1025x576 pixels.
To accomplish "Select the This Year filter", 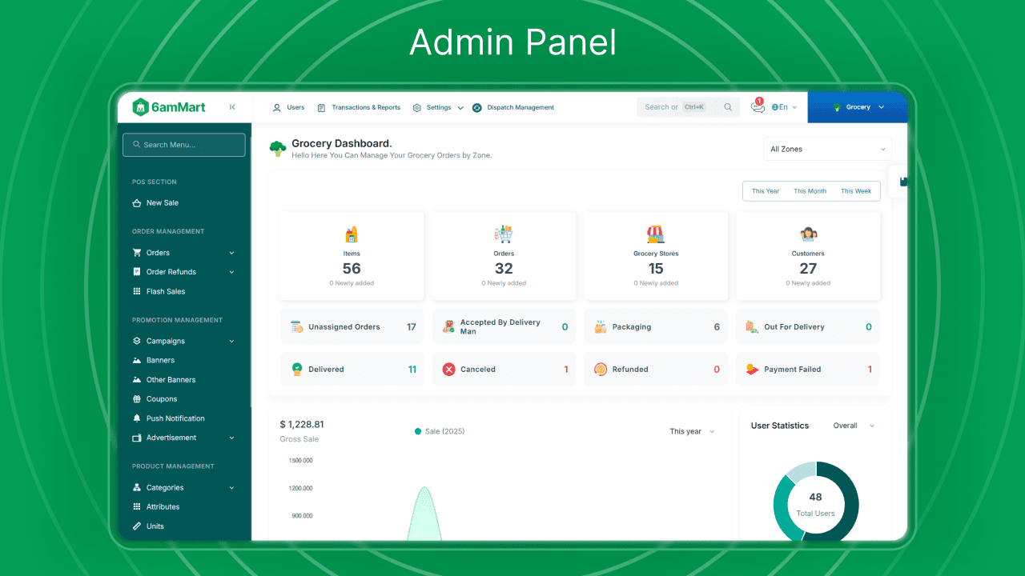I will click(765, 191).
